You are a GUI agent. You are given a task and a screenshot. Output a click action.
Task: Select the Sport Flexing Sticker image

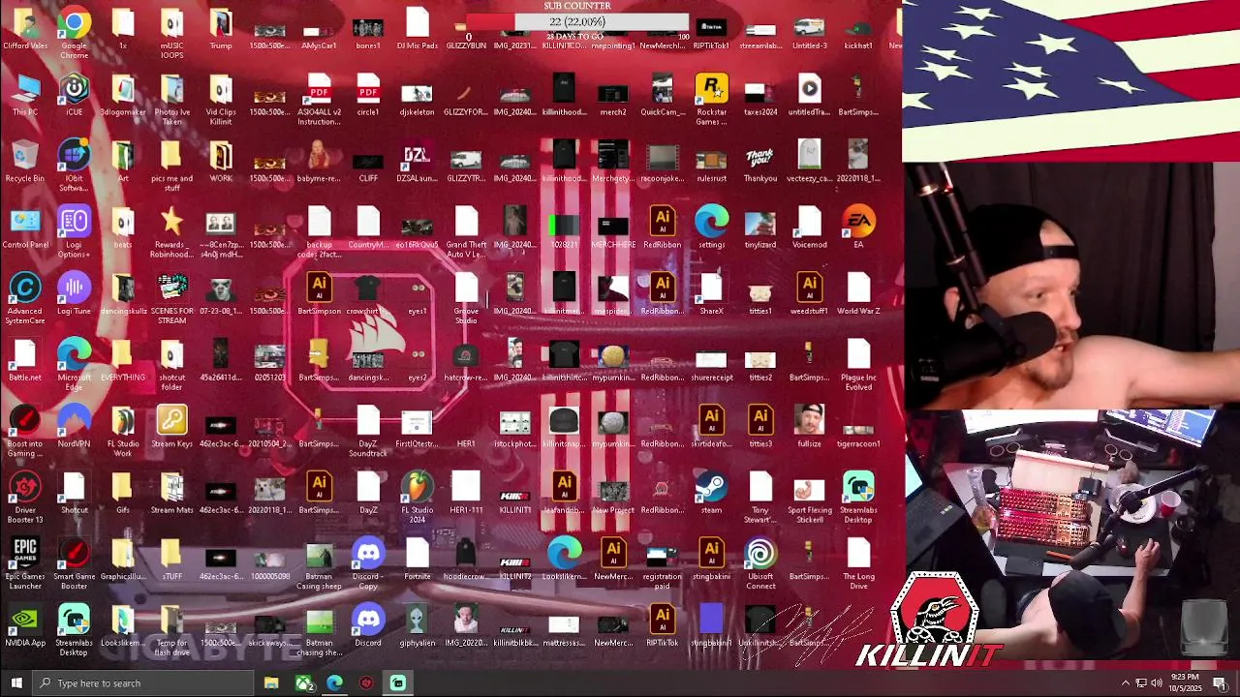[x=809, y=498]
